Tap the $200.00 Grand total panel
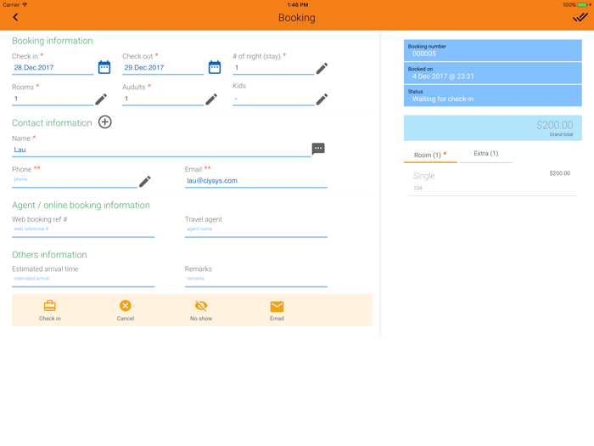 tap(493, 128)
